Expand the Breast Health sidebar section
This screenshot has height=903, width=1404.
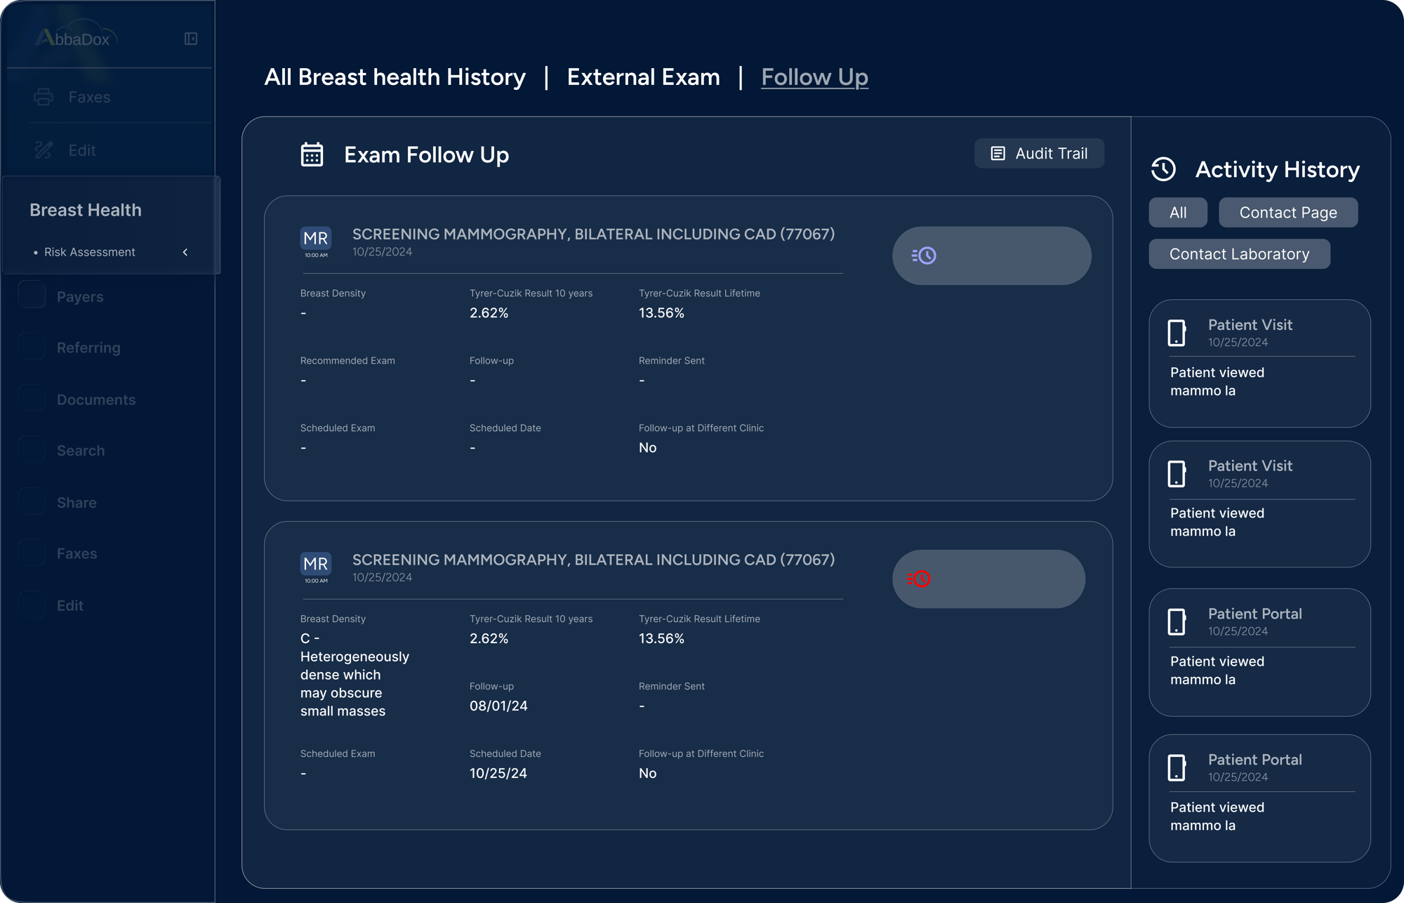[x=86, y=210]
